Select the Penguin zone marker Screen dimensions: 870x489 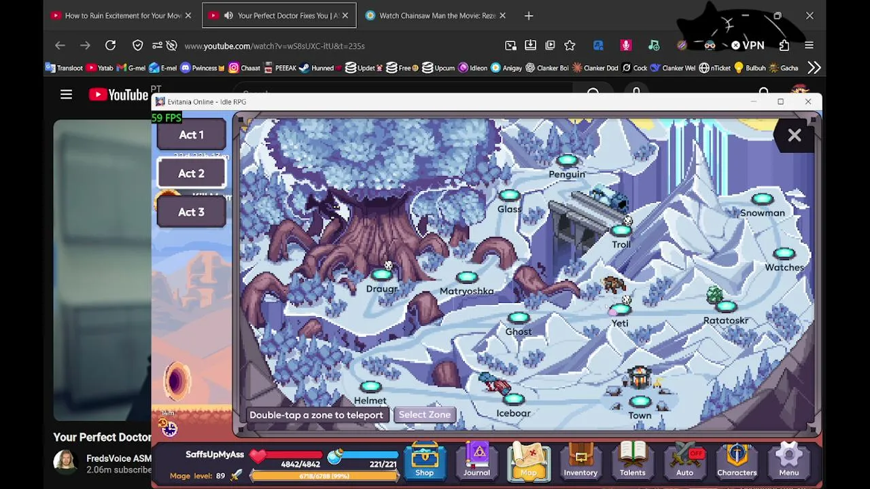[x=567, y=161]
